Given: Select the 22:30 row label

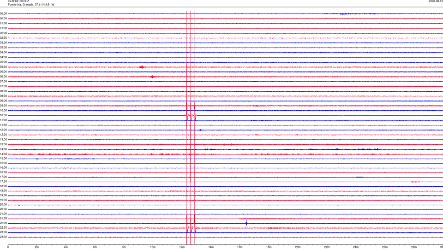Looking at the screenshot, I should point(3,228).
